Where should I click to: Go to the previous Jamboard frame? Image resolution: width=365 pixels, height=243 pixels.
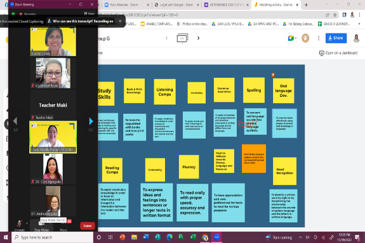(x=166, y=38)
